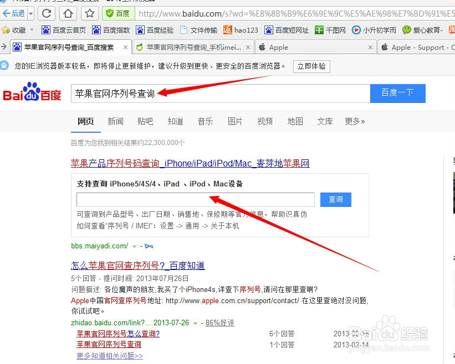
Task: Close the 百度搜索 tab
Action: pos(125,47)
